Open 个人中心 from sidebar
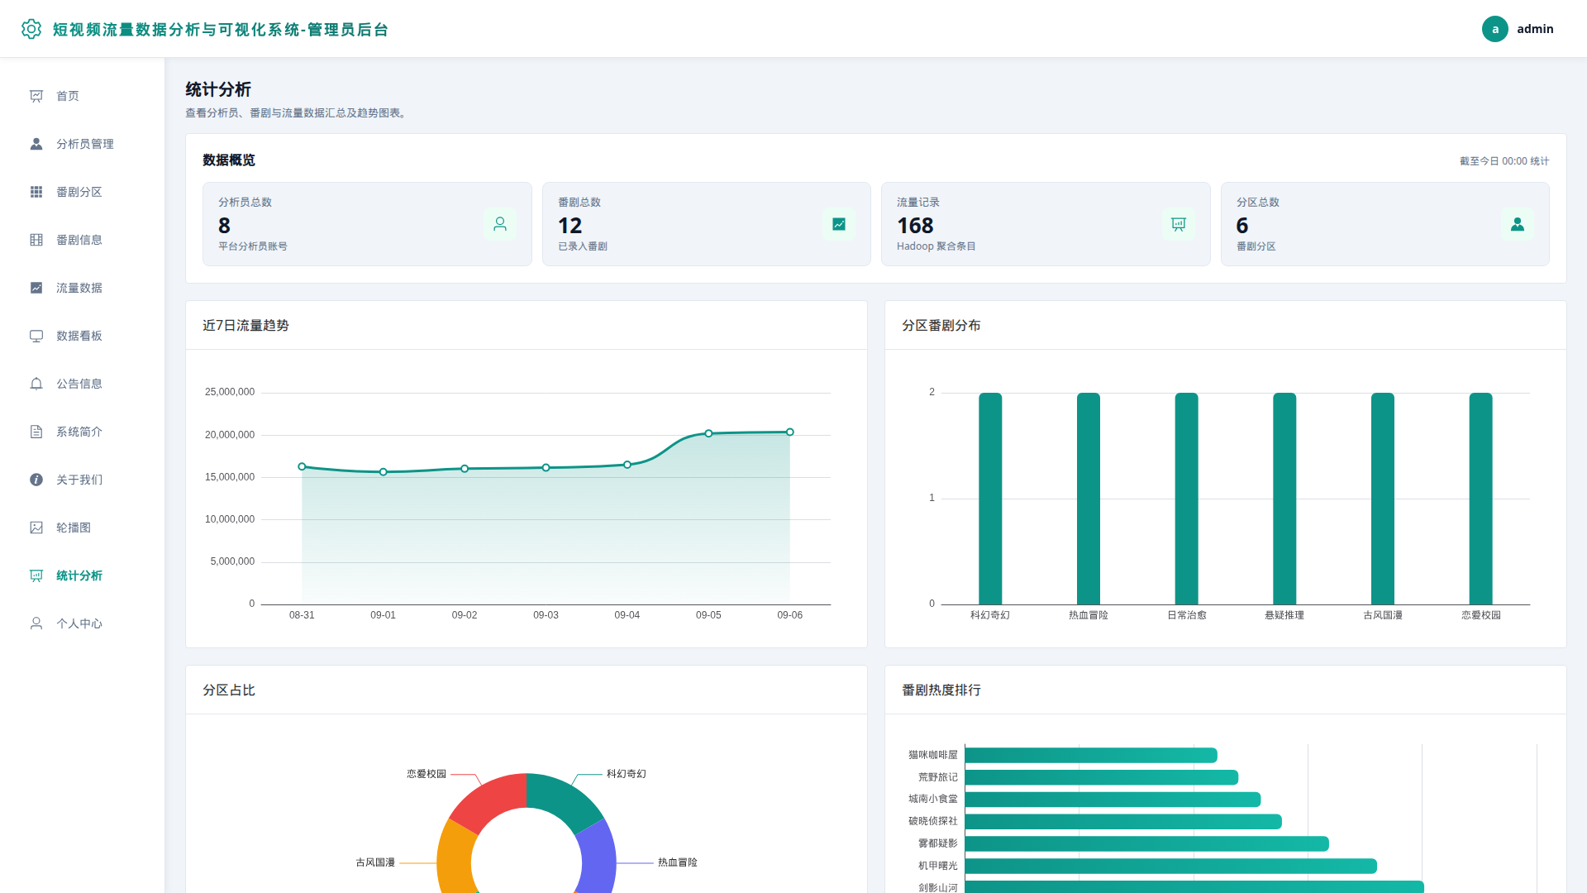Image resolution: width=1587 pixels, height=893 pixels. [83, 623]
